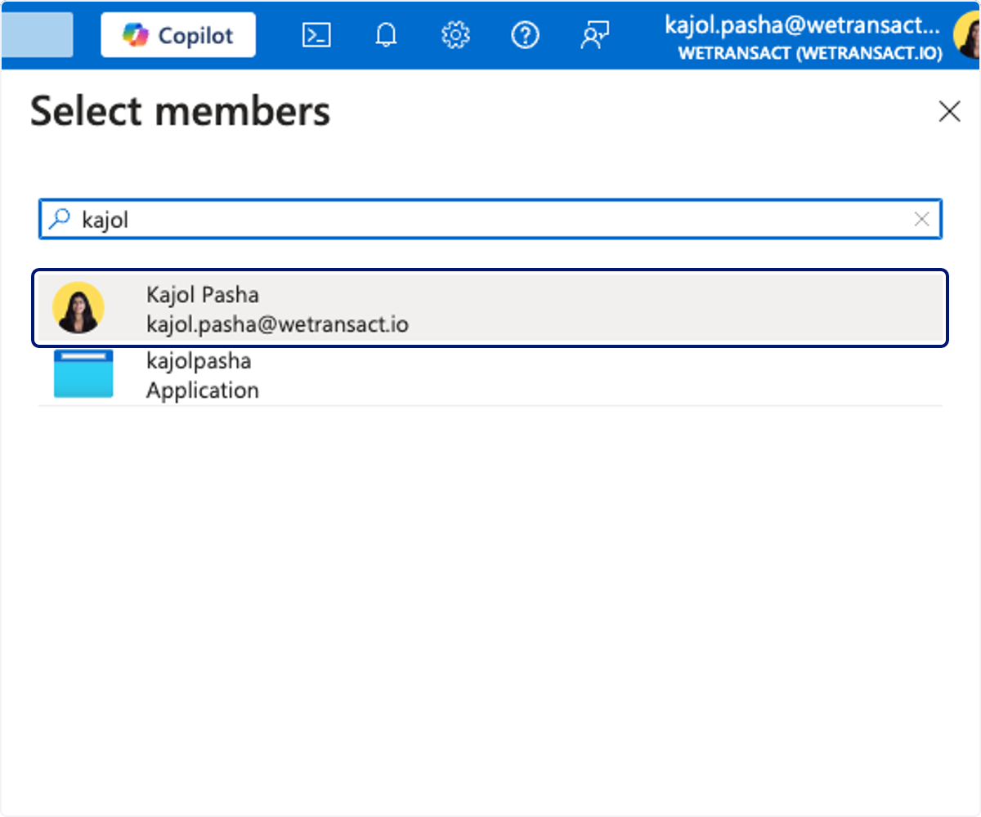The width and height of the screenshot is (981, 817).
Task: Open the Help question mark icon
Action: 525,35
